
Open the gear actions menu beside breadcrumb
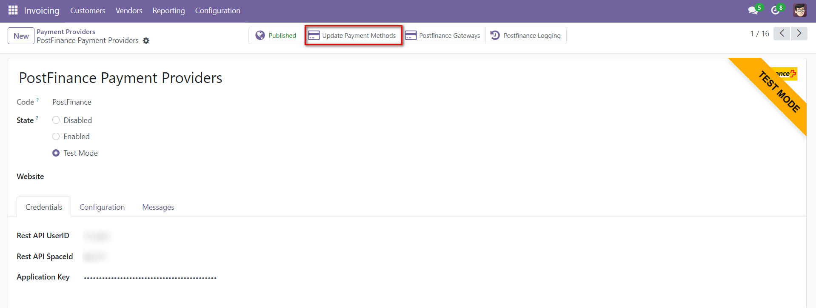[x=146, y=41]
